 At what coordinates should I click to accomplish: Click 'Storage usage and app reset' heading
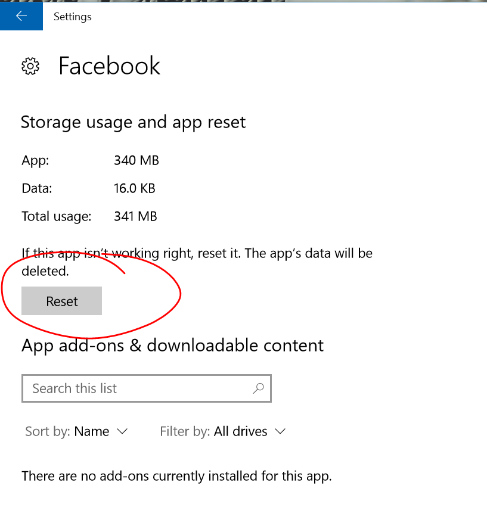click(133, 122)
